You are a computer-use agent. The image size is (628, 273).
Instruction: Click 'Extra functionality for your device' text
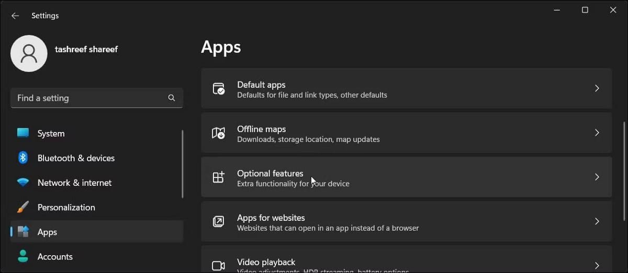(x=293, y=184)
